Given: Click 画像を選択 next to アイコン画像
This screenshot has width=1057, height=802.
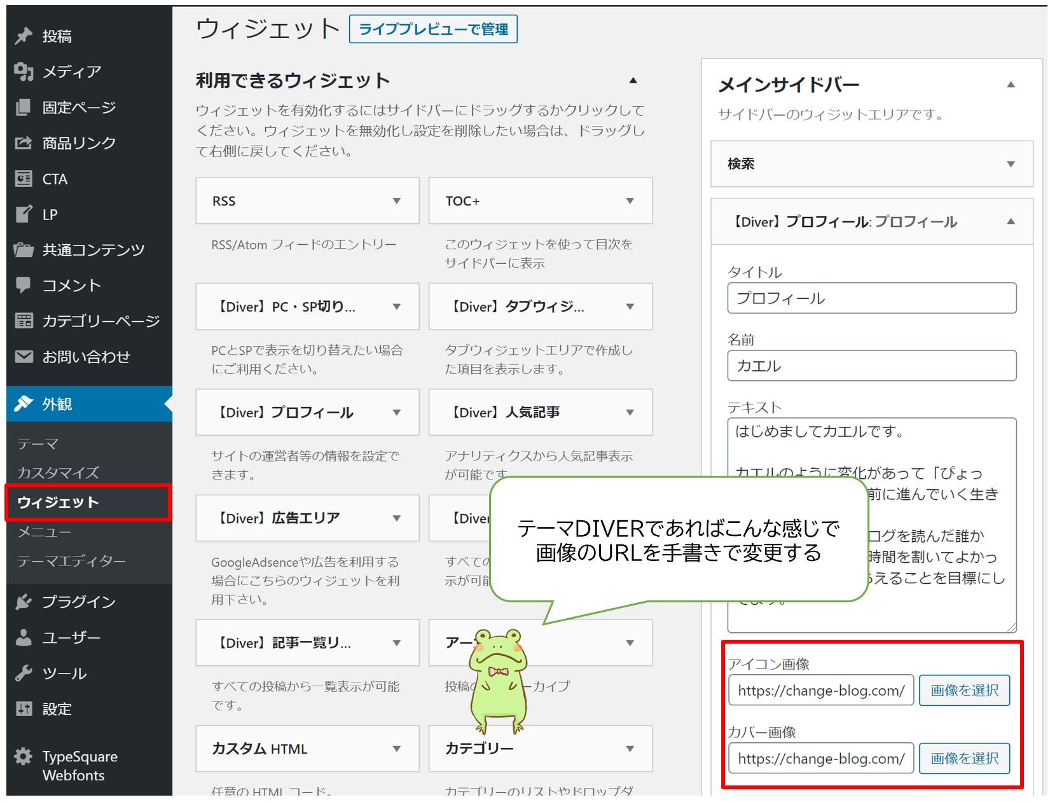Looking at the screenshot, I should (964, 690).
